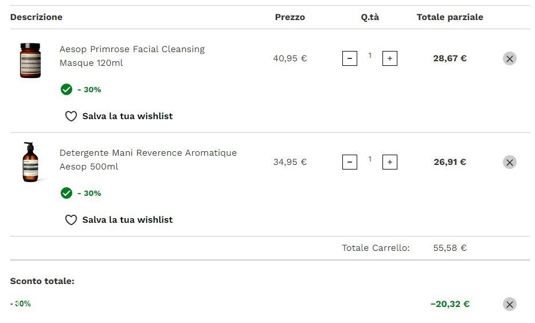Click 'Salva la tua wishlist' for Detergente Mani

coord(127,220)
